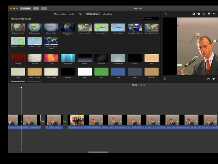Select the Hintergründe tab
This screenshot has width=218, height=164.
coord(93,14)
